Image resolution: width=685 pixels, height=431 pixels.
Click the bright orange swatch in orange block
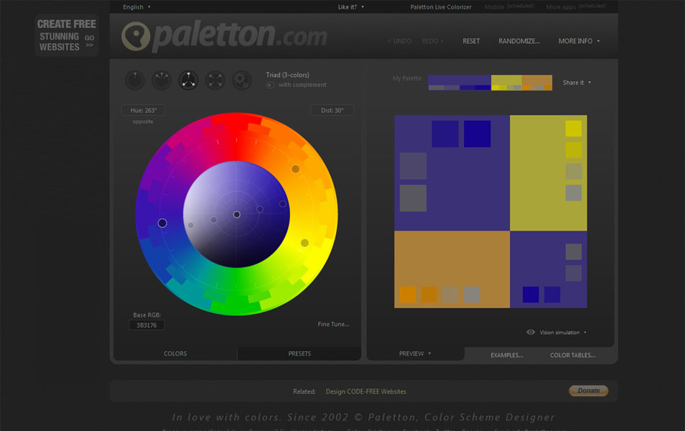pos(408,295)
